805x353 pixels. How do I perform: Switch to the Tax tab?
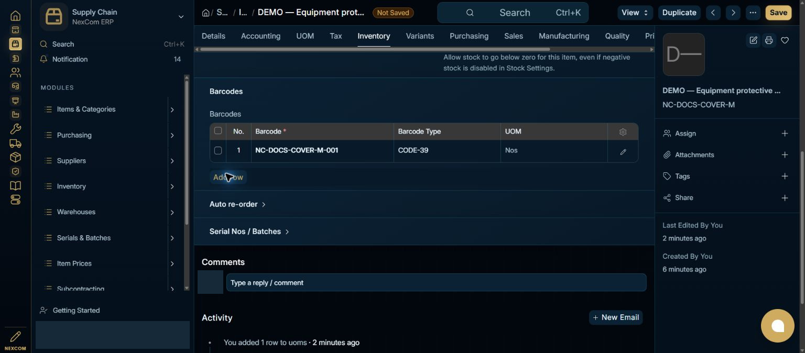[336, 36]
